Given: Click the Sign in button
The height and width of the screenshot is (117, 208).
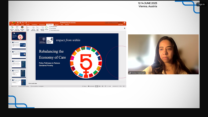Looking at the screenshot, I should (201, 4).
